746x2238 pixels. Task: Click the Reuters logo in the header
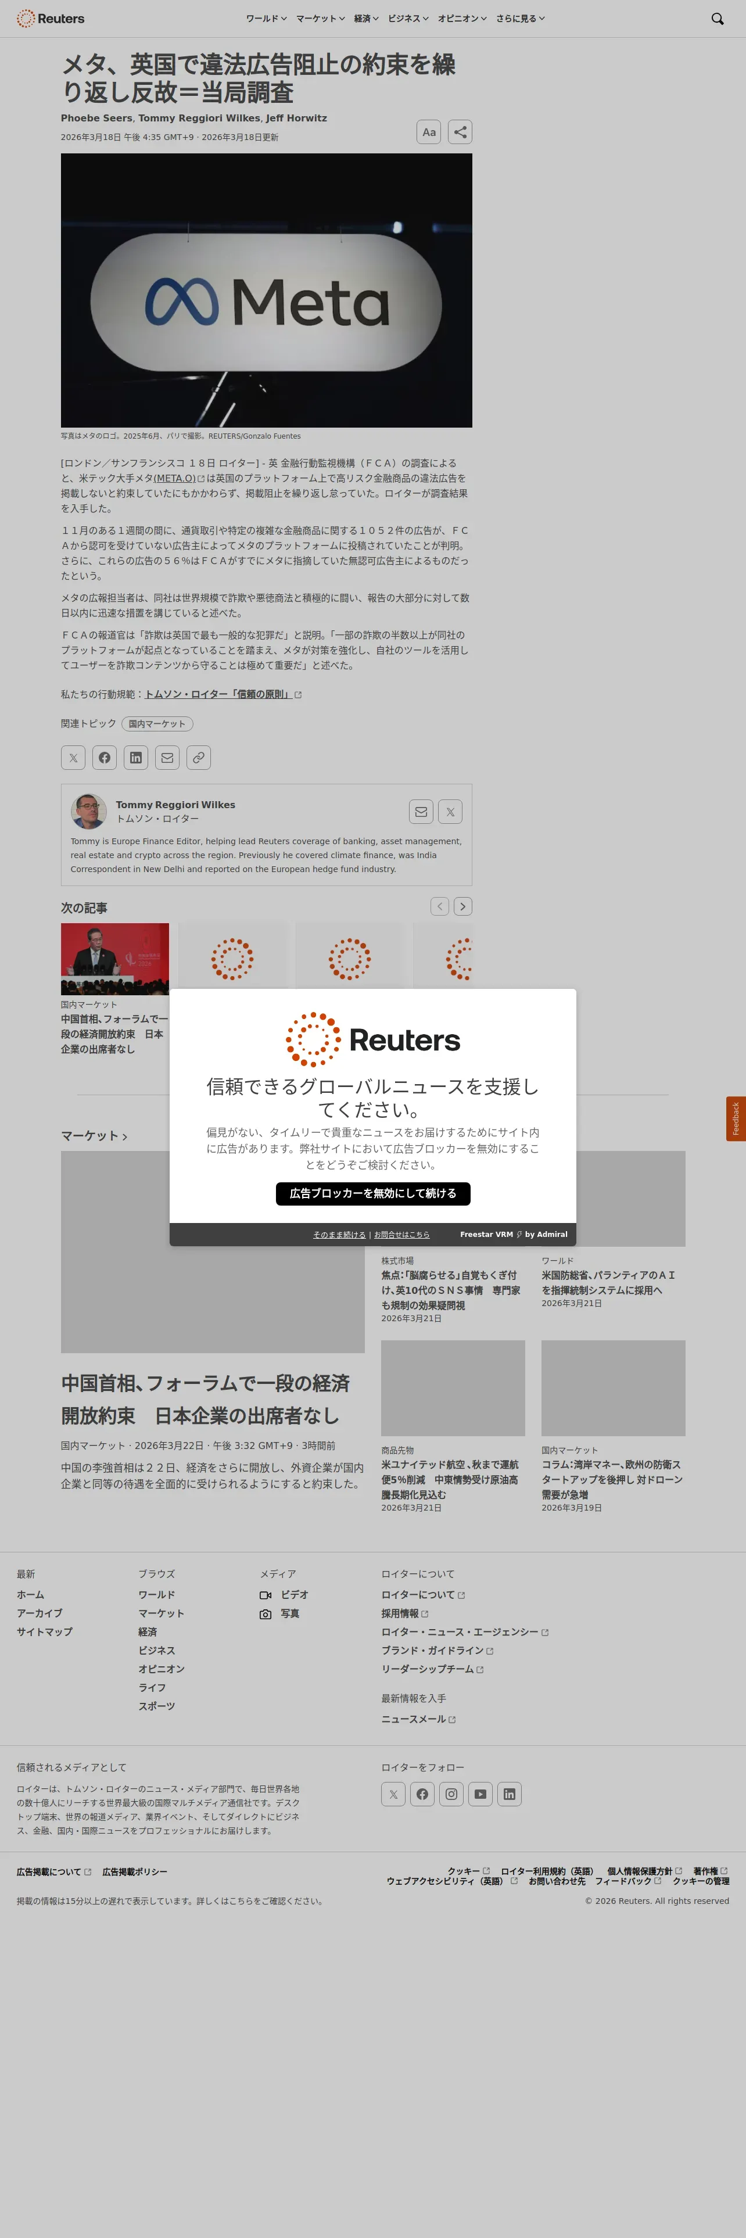[51, 18]
